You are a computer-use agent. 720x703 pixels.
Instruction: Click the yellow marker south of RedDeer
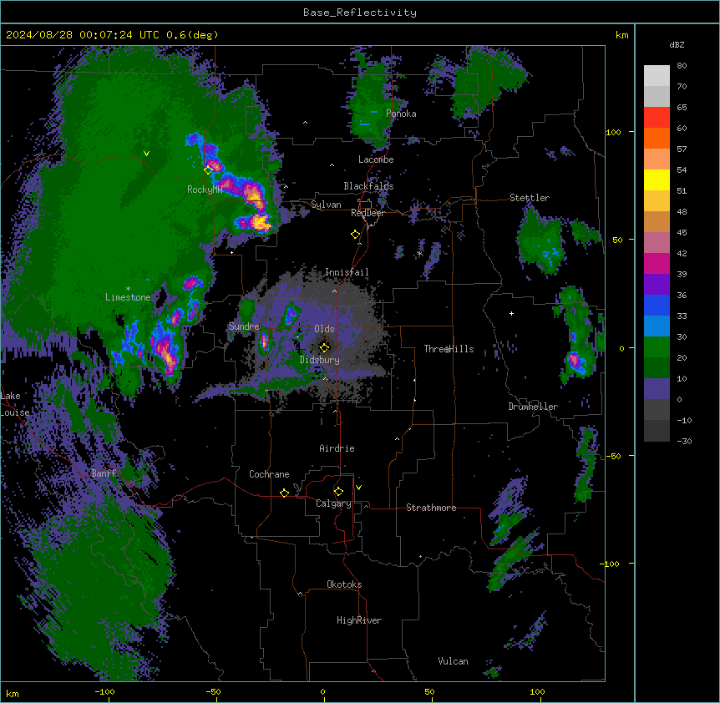click(356, 235)
